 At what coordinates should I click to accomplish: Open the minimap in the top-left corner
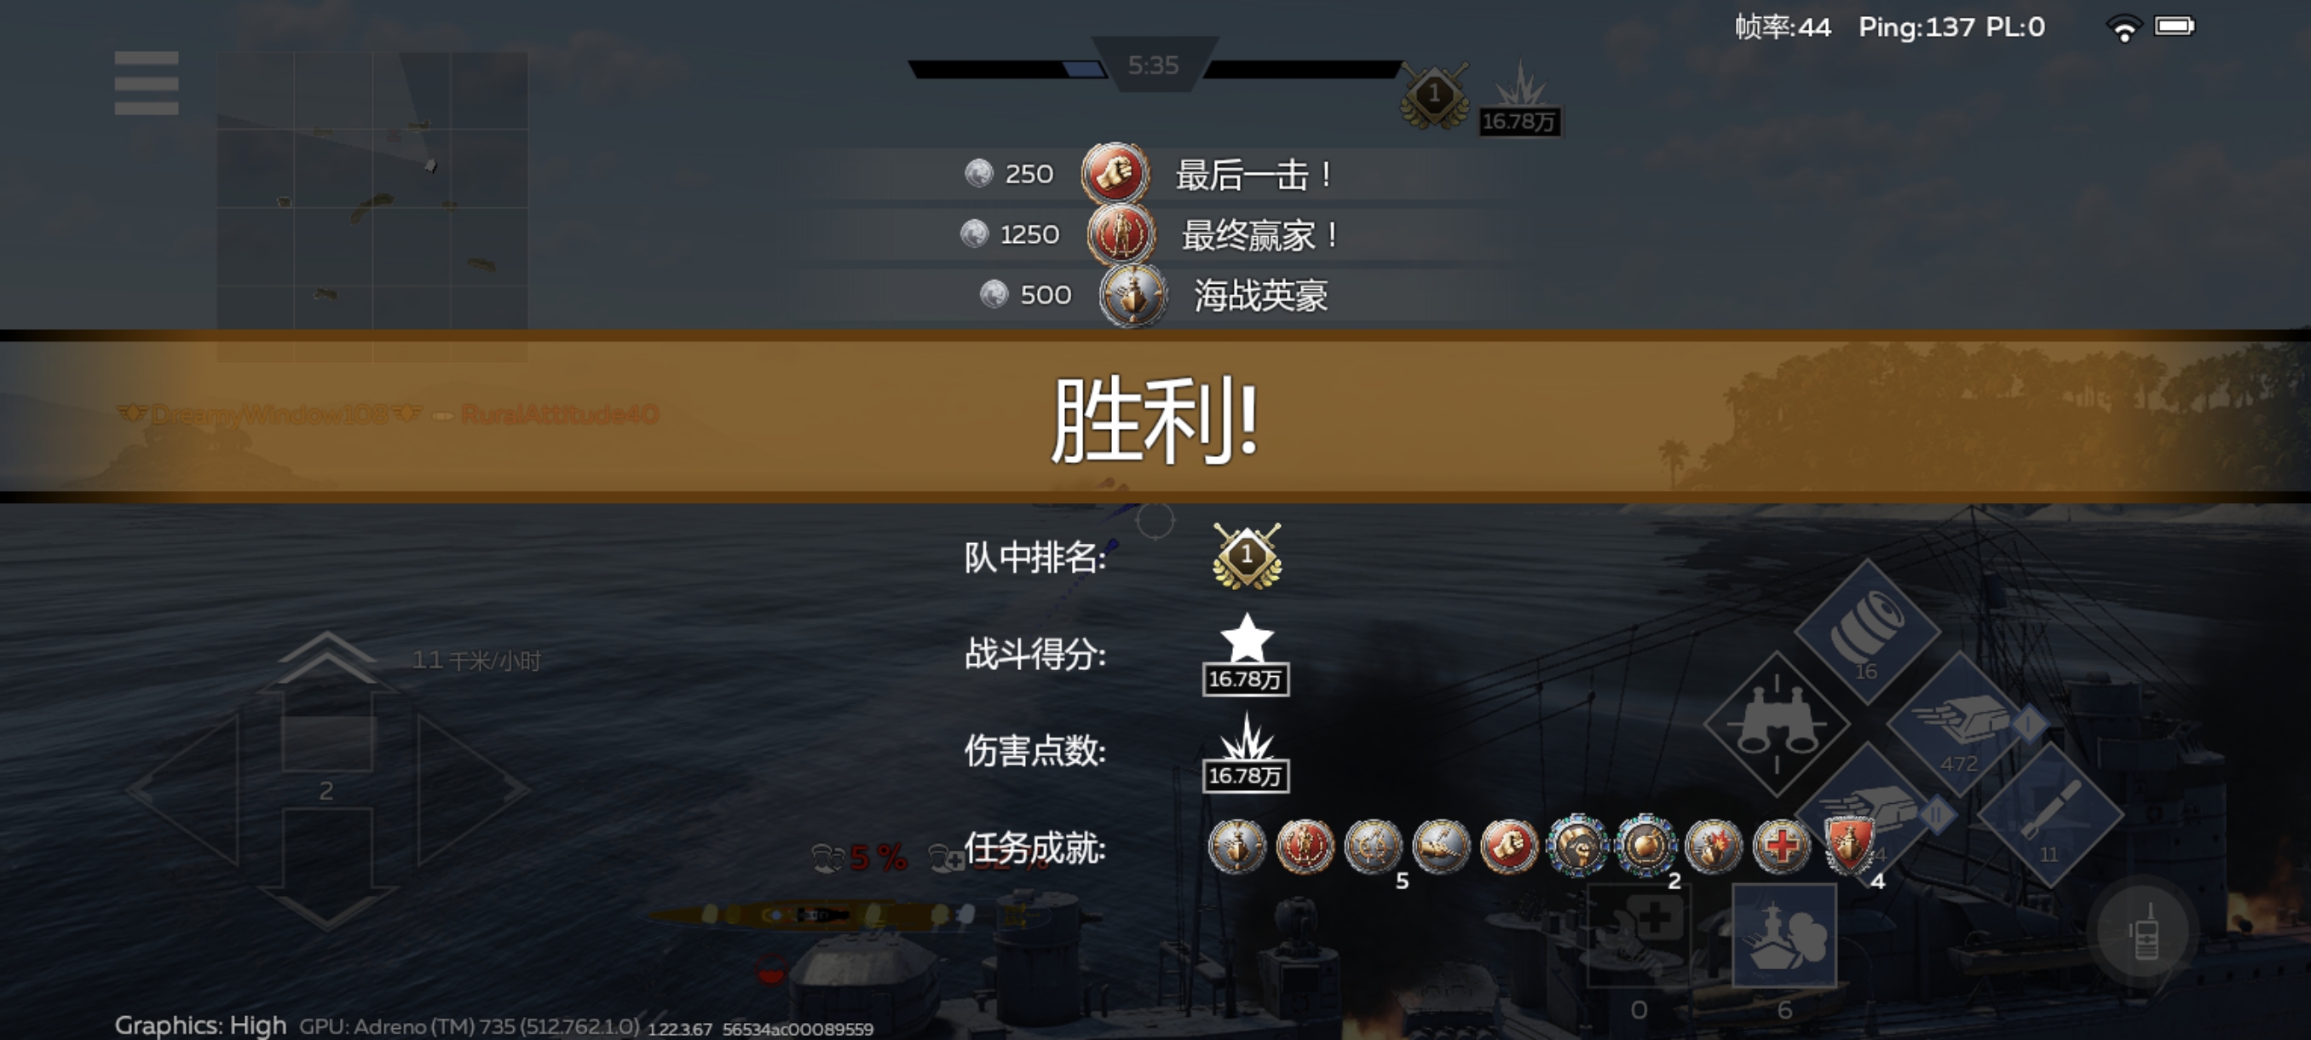[372, 206]
